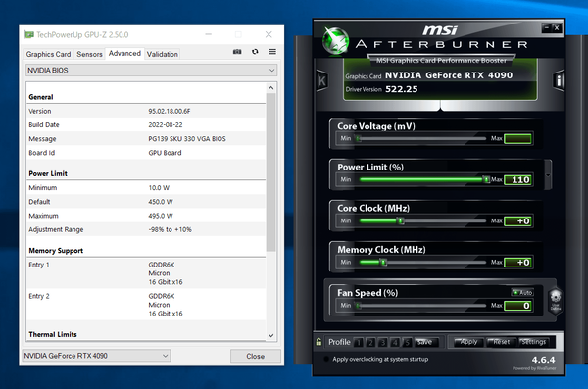This screenshot has height=389, width=588.
Task: Take a GPU-Z screenshot with camera icon
Action: [237, 52]
